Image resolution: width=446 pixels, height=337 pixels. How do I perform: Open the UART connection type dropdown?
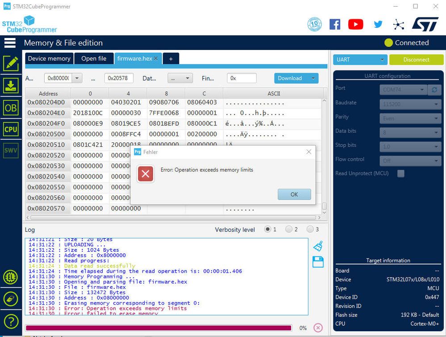point(360,60)
